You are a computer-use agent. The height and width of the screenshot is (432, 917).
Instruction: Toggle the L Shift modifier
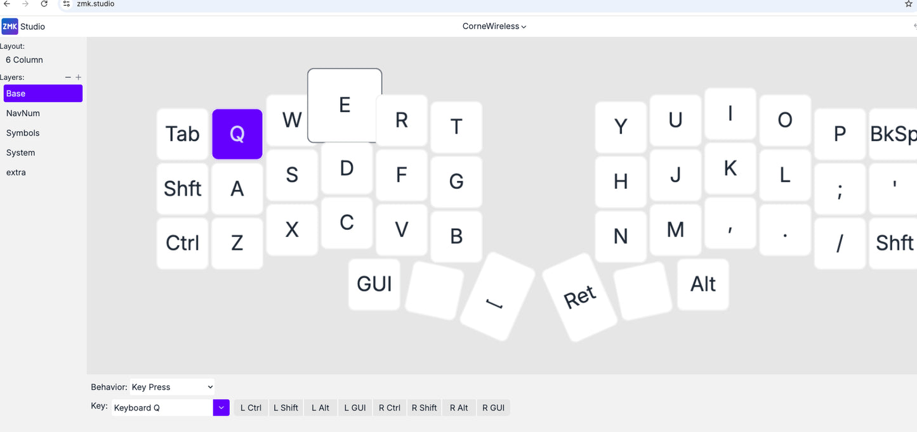point(286,407)
